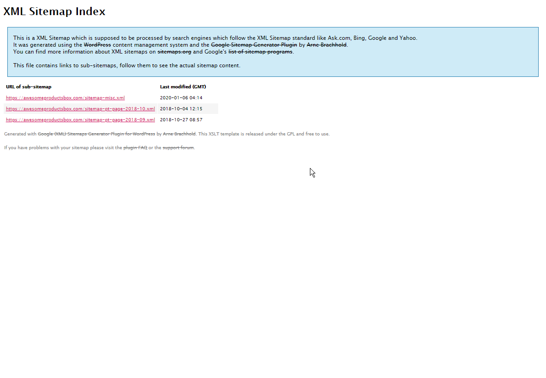Click the XML Sitemap Index heading

coord(54,11)
